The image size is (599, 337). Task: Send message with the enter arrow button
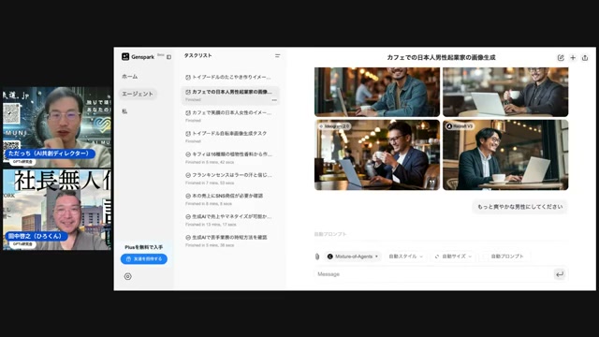[560, 274]
